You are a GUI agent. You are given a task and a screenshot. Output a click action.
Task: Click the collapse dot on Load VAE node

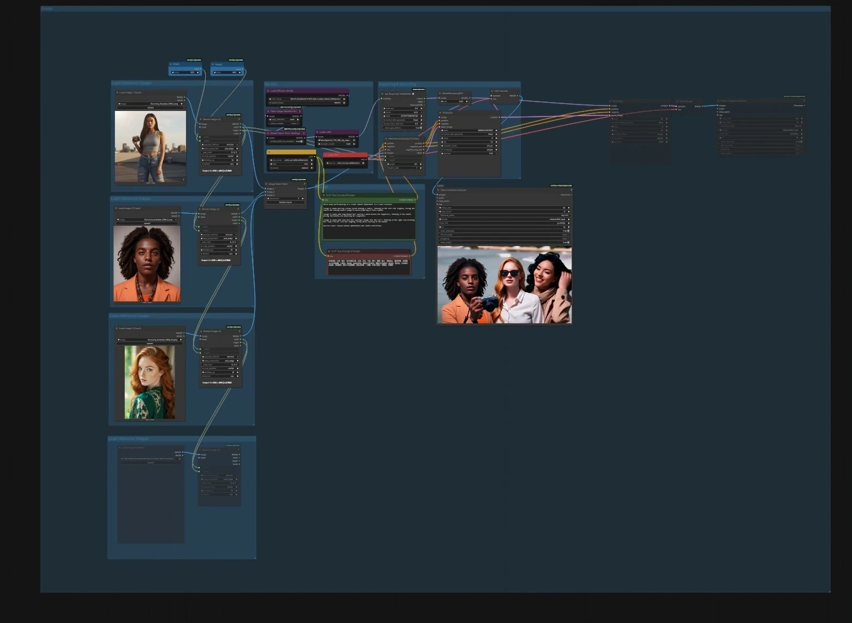pyautogui.click(x=325, y=155)
